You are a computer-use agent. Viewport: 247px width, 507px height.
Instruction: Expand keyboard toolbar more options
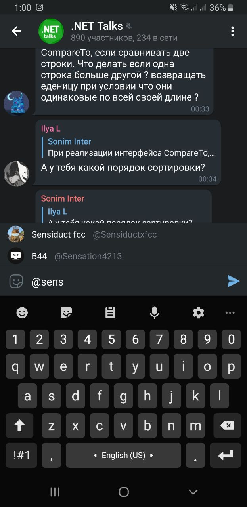pyautogui.click(x=230, y=313)
